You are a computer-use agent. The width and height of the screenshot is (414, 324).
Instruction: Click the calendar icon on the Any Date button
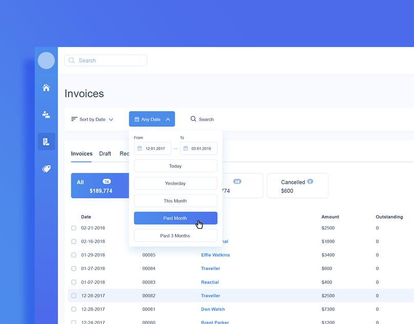[137, 119]
